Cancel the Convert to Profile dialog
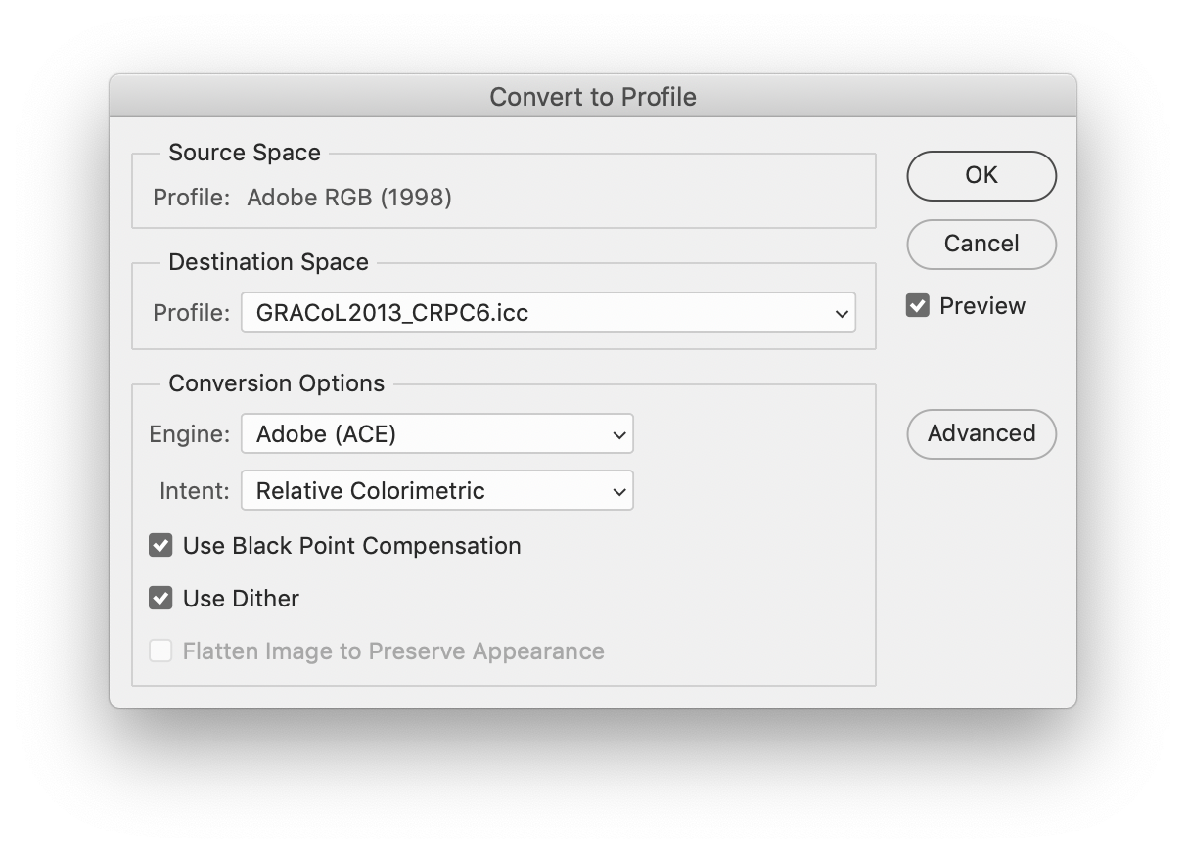1186x853 pixels. click(x=981, y=245)
